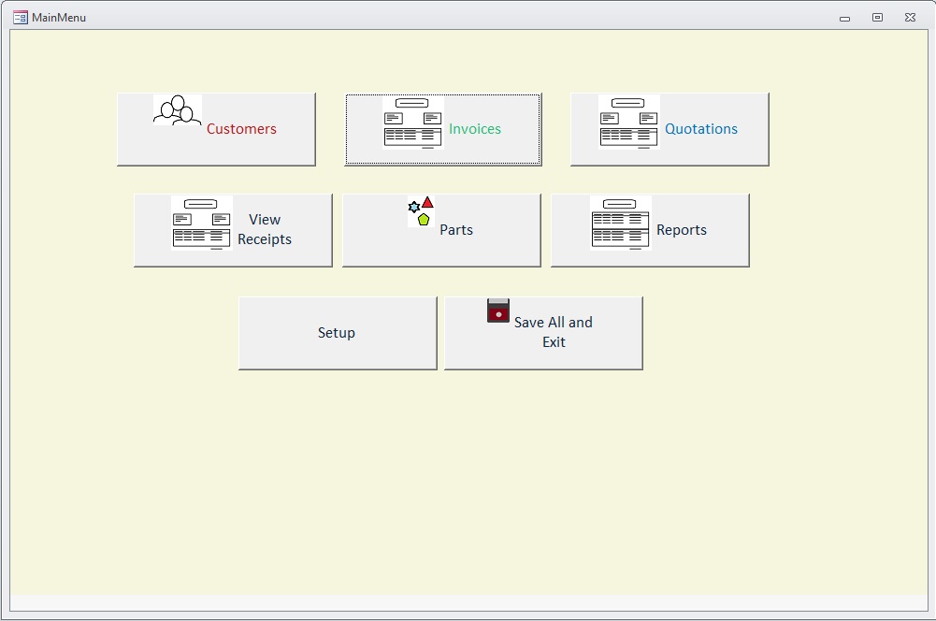Click the people icon on Customers button
This screenshot has width=936, height=621.
pyautogui.click(x=178, y=109)
